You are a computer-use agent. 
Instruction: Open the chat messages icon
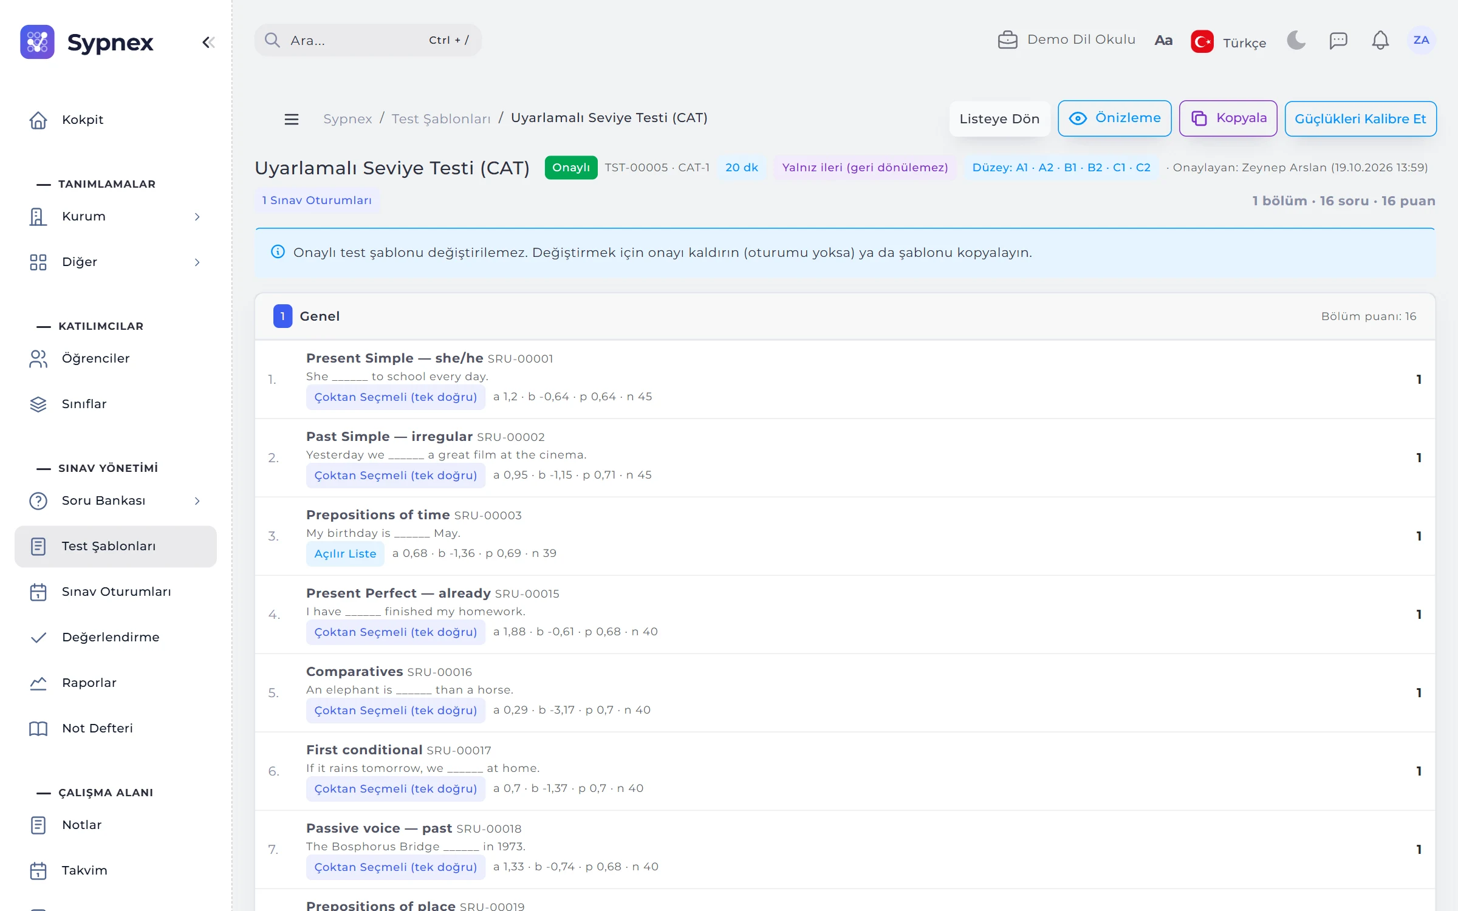(1338, 41)
